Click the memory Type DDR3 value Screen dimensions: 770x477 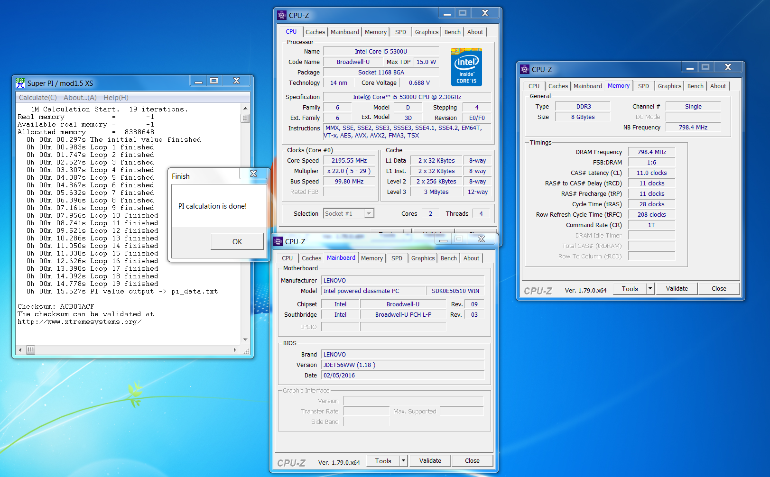[584, 107]
